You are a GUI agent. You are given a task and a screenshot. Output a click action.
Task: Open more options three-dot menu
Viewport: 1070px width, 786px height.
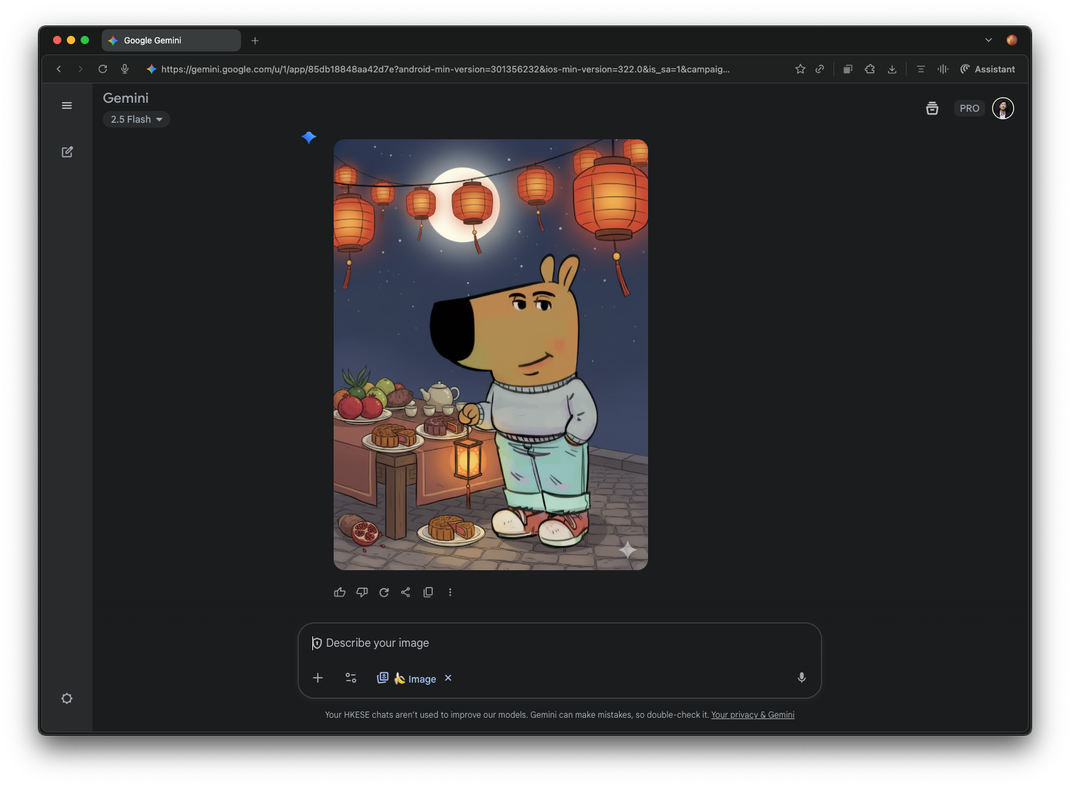pyautogui.click(x=450, y=592)
